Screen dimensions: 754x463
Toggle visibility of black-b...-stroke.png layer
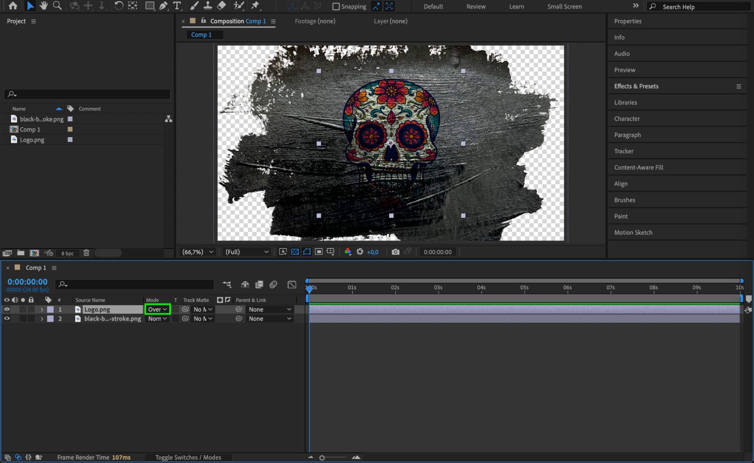coord(7,319)
